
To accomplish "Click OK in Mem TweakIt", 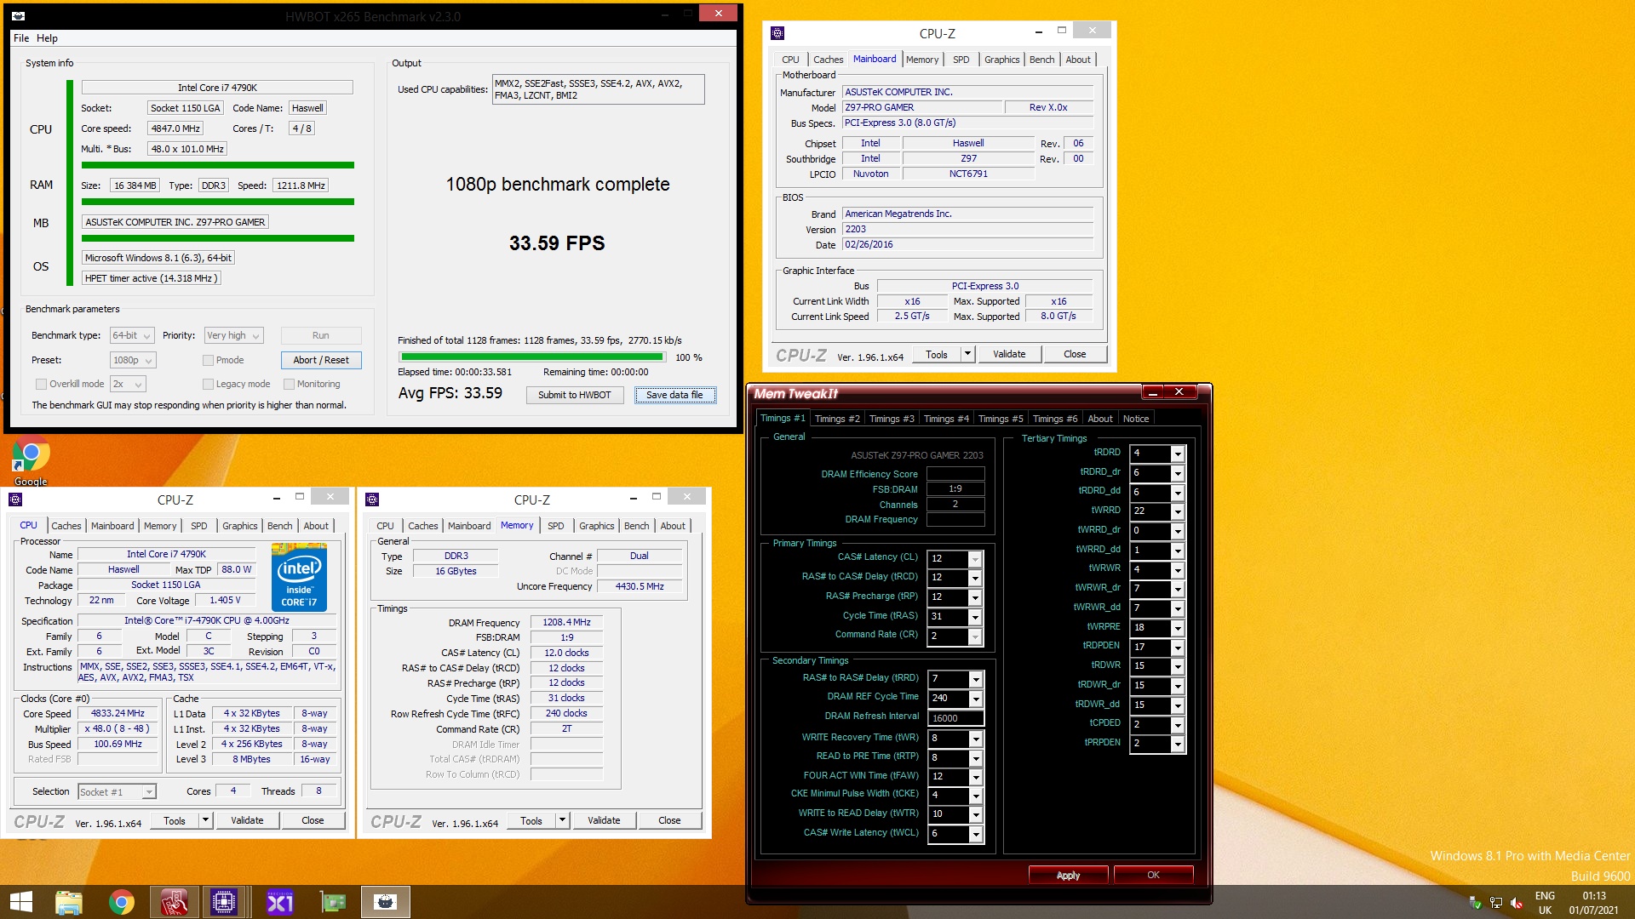I will pyautogui.click(x=1153, y=875).
